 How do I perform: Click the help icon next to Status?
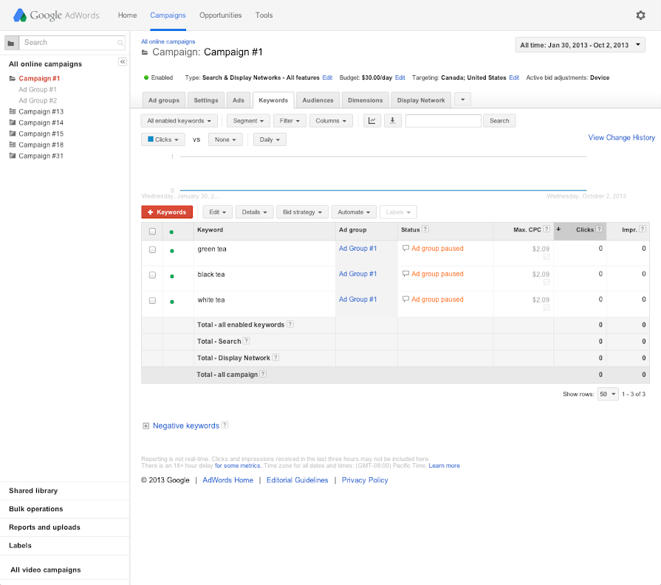[x=425, y=230]
